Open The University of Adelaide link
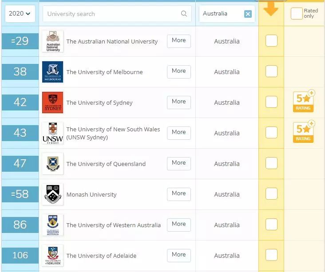 [x=101, y=256]
